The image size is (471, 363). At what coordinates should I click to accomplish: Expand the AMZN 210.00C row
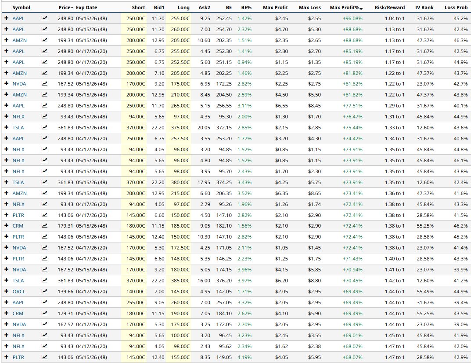tap(6, 95)
